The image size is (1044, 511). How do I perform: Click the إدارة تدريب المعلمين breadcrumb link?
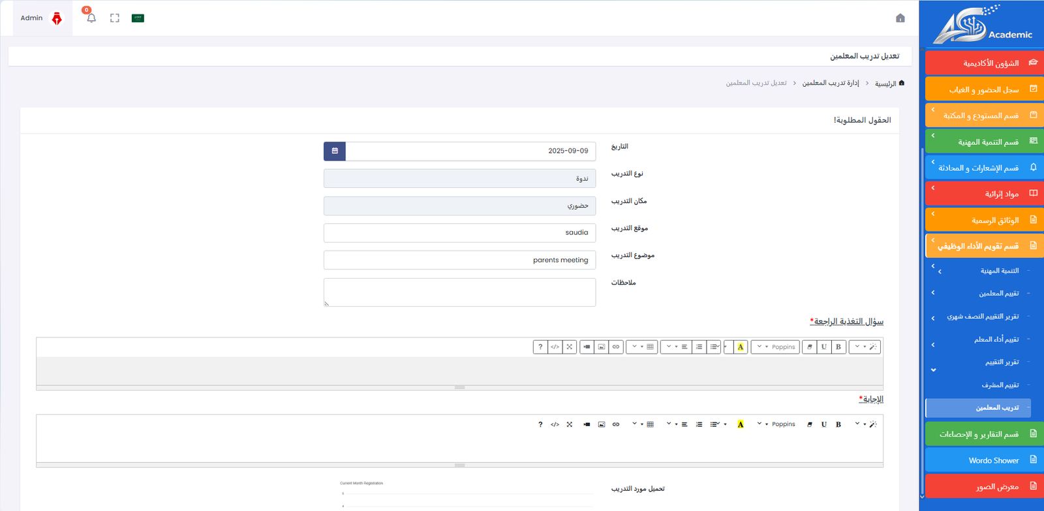(830, 83)
